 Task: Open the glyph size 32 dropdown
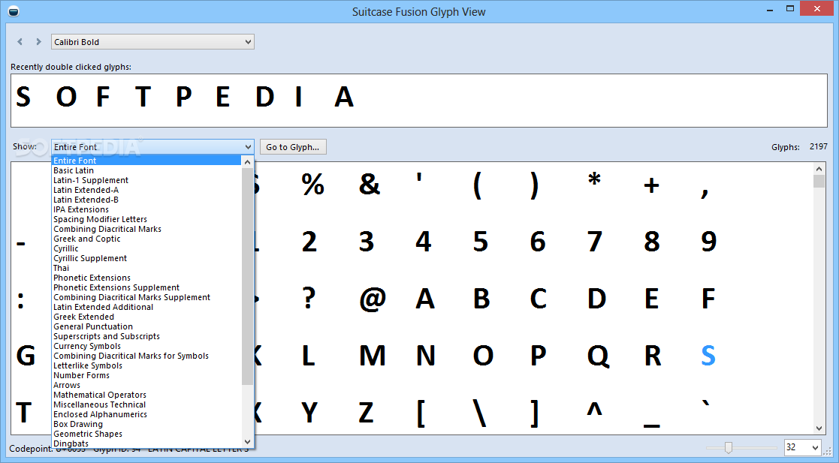coord(803,447)
